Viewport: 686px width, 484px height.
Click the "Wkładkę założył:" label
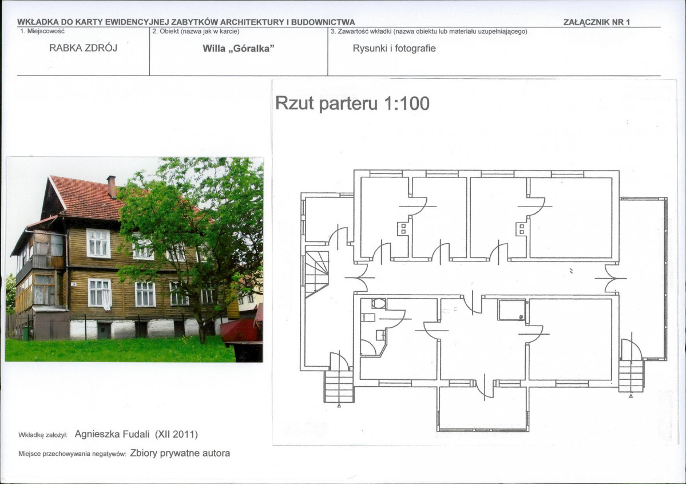pos(42,435)
